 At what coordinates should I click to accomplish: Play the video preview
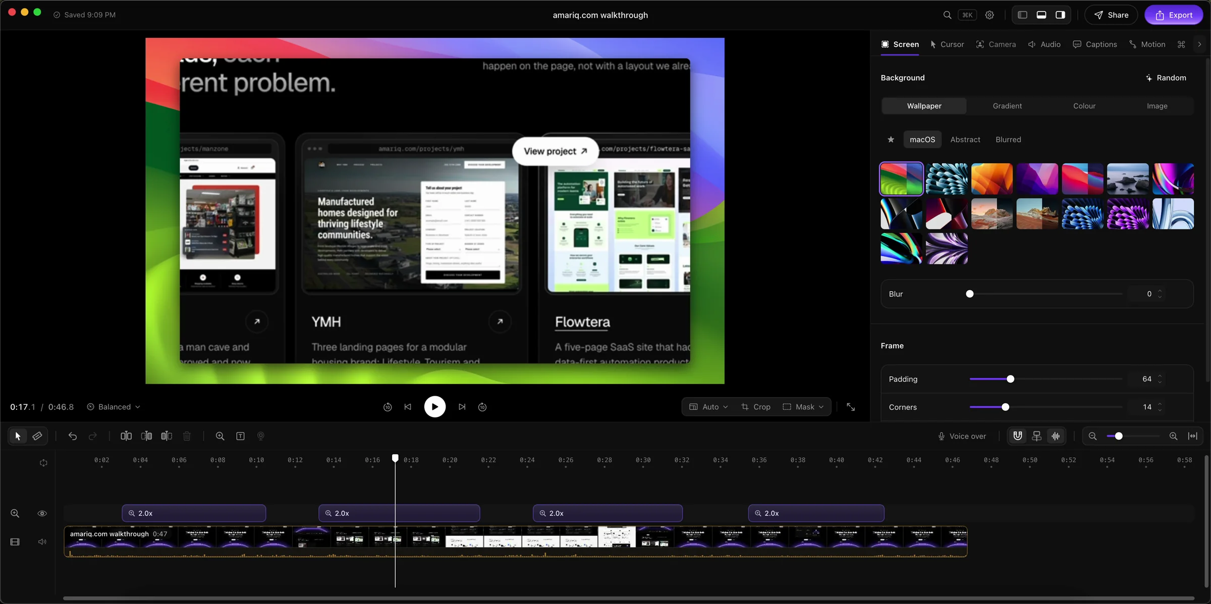click(435, 407)
